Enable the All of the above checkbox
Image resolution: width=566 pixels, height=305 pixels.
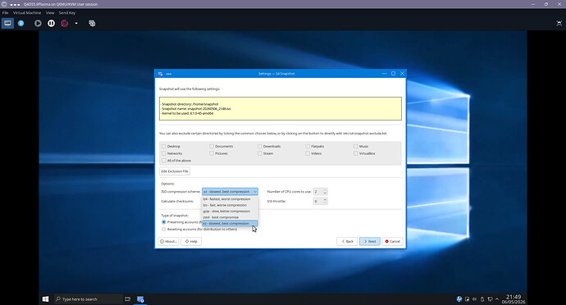[164, 161]
